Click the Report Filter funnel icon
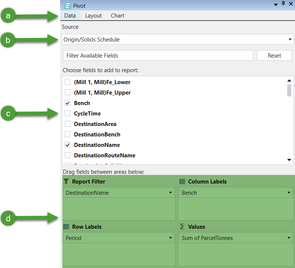The image size is (295, 268). coord(66,181)
